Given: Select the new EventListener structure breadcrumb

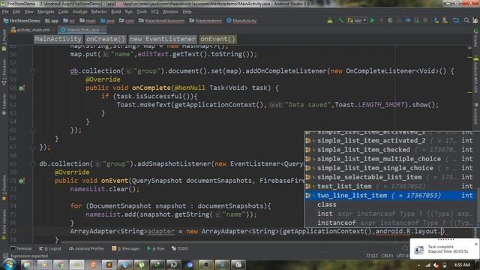Looking at the screenshot, I should 162,39.
